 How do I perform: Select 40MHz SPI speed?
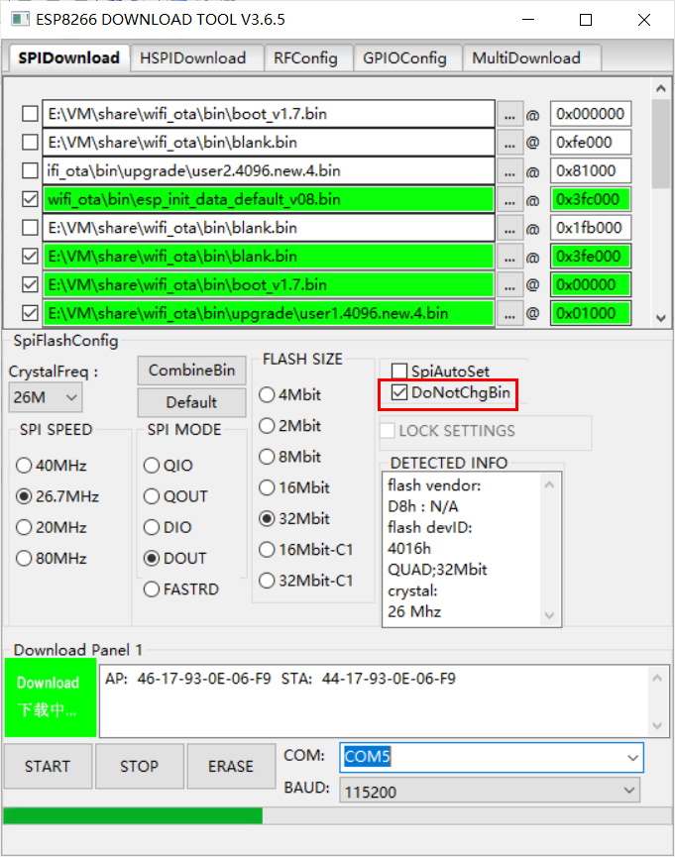(x=24, y=466)
